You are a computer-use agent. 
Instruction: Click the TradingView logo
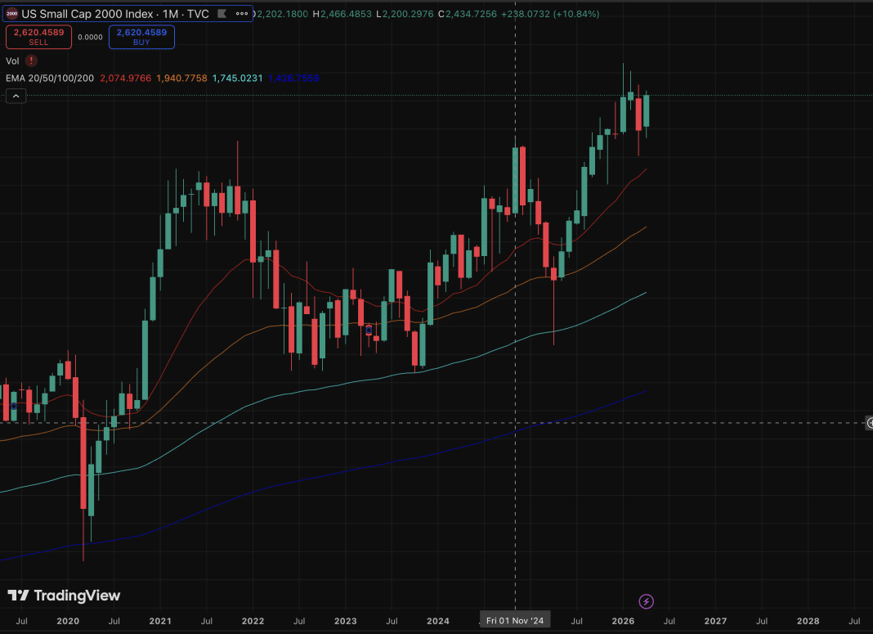pyautogui.click(x=64, y=596)
